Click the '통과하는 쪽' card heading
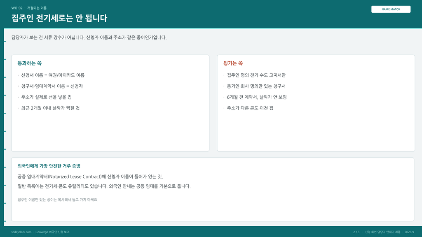This screenshot has height=237, width=422. (30, 63)
